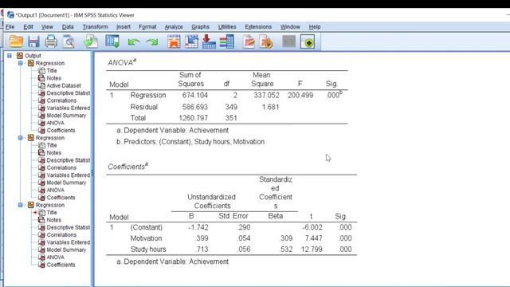Click the Total sum of squares 1260.797
The width and height of the screenshot is (510, 287).
[193, 118]
